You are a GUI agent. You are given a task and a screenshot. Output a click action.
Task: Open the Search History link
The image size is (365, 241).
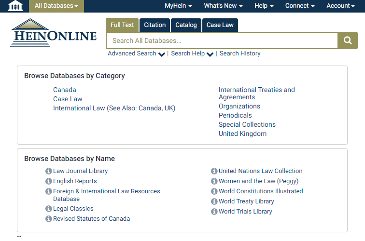pos(240,54)
